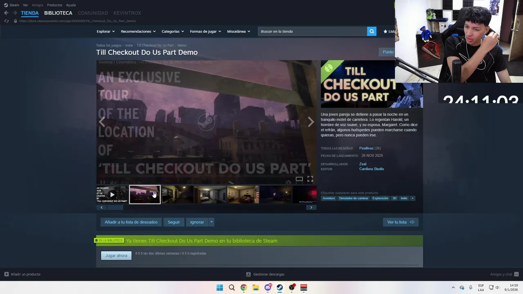Enter fullscreen for the trailer video
Viewport: 523px width, 294px height.
[x=310, y=179]
